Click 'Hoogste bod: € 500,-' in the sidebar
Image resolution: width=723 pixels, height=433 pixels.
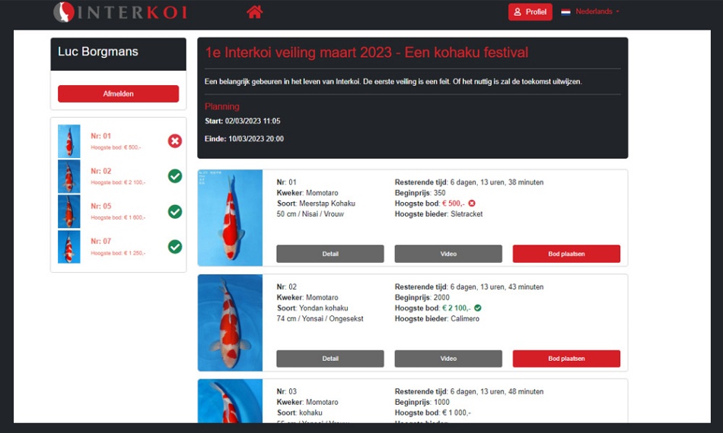point(116,147)
